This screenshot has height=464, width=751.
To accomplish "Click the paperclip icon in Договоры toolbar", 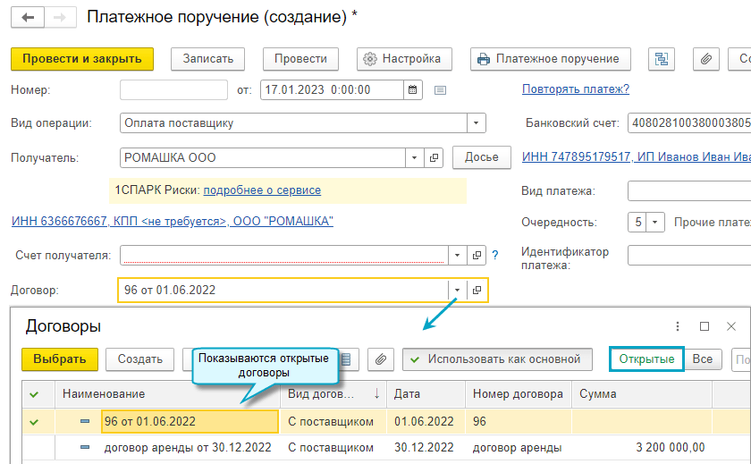I will [381, 359].
